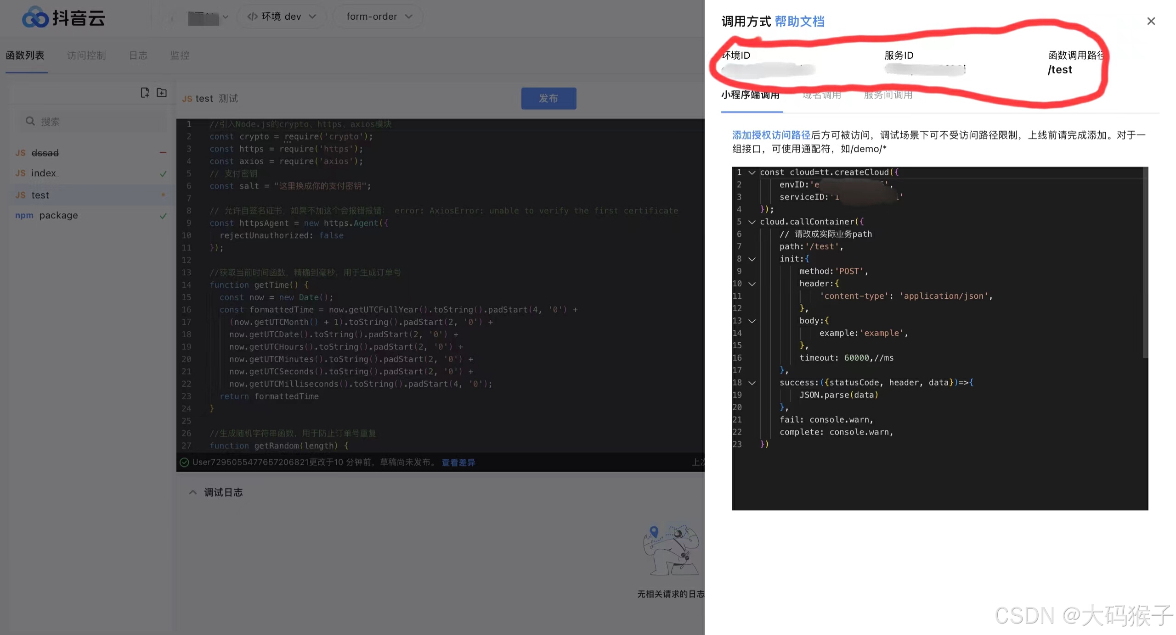This screenshot has height=635, width=1176.
Task: Fold line 5 cloud.callContainer code block
Action: click(752, 222)
